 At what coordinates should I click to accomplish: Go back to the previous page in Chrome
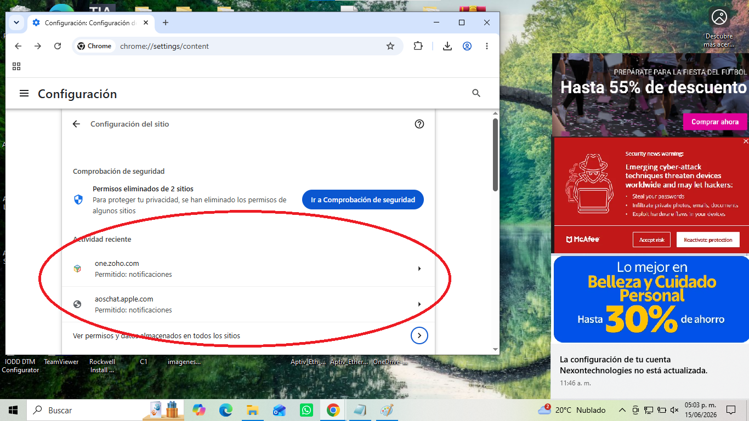click(x=18, y=46)
